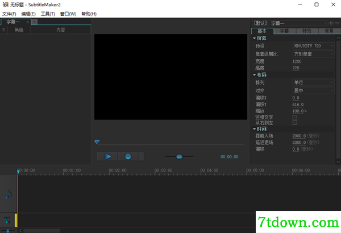Switch to the 背景 tab
Viewport: 341px width, 233px height.
(x=329, y=31)
